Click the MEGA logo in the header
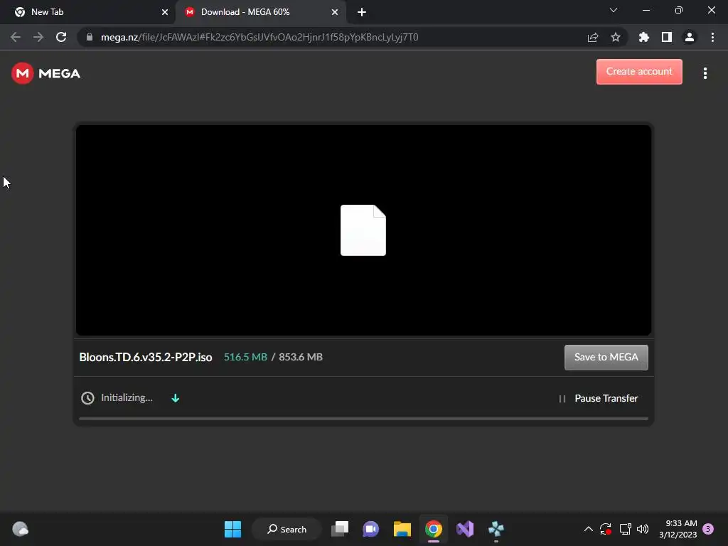The image size is (728, 546). coord(45,73)
